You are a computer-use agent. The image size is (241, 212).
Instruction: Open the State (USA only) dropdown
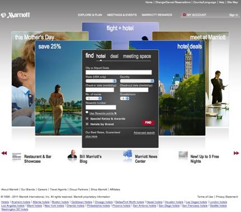click(x=101, y=81)
